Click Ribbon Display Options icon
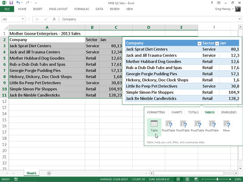This screenshot has width=243, height=182. coord(219,3)
